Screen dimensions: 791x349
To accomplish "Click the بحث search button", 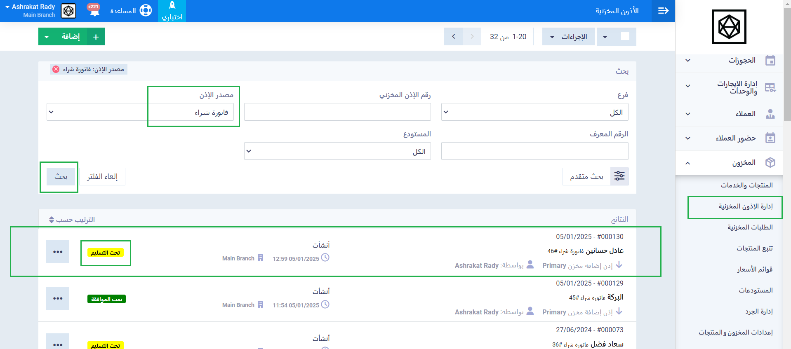I will coord(61,176).
